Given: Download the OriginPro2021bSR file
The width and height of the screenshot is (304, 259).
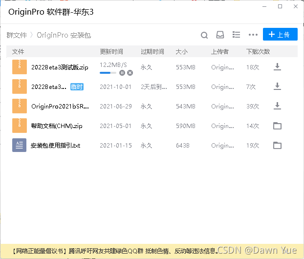Looking at the screenshot, I should (x=277, y=106).
